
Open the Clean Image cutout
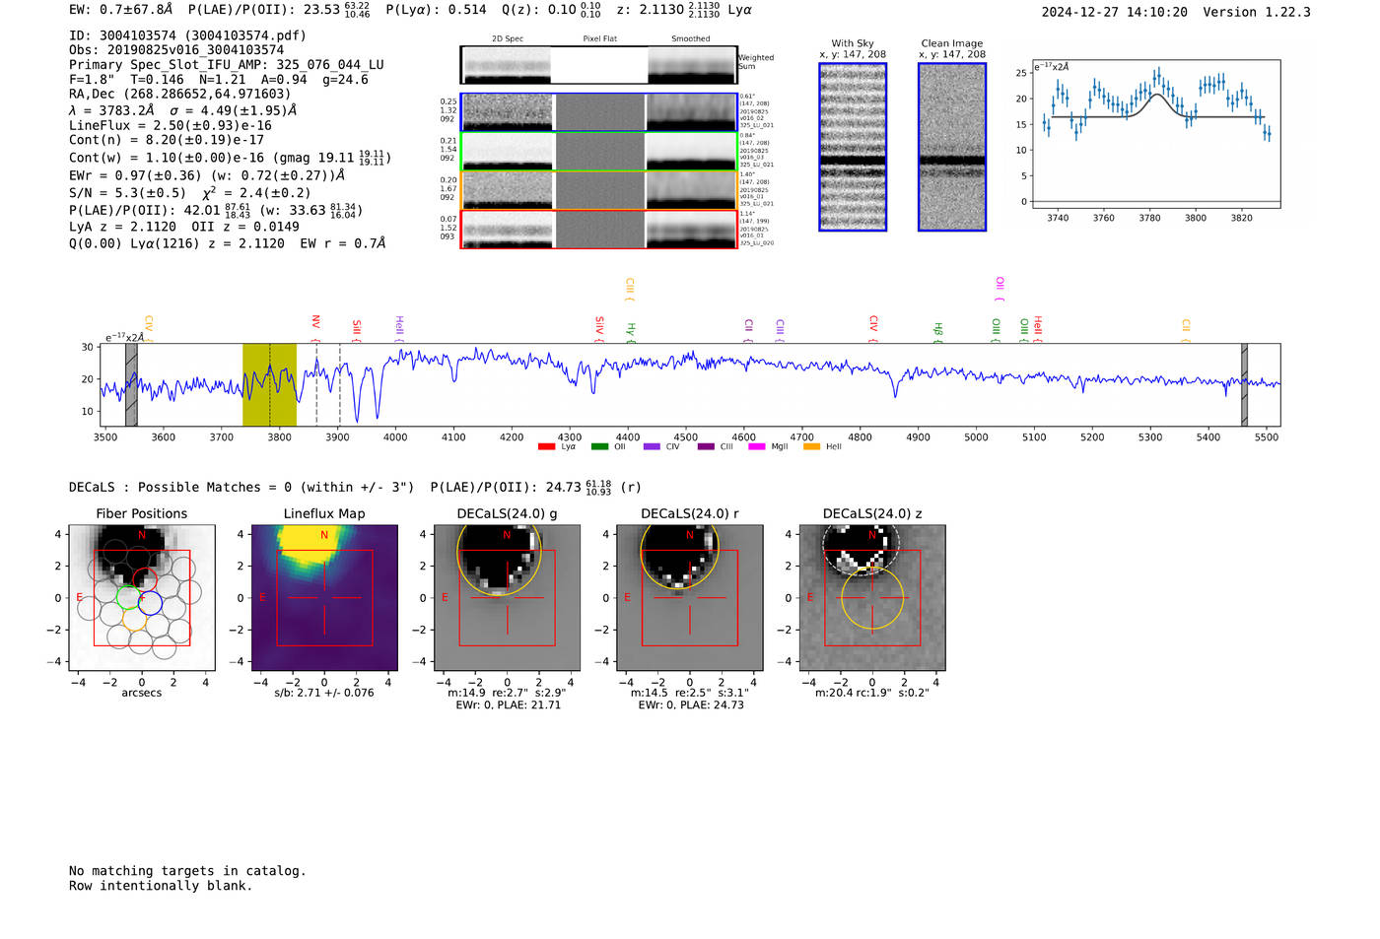point(952,147)
